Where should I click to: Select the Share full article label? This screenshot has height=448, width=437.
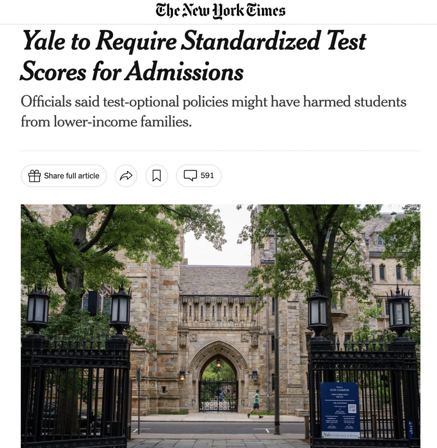(x=71, y=176)
